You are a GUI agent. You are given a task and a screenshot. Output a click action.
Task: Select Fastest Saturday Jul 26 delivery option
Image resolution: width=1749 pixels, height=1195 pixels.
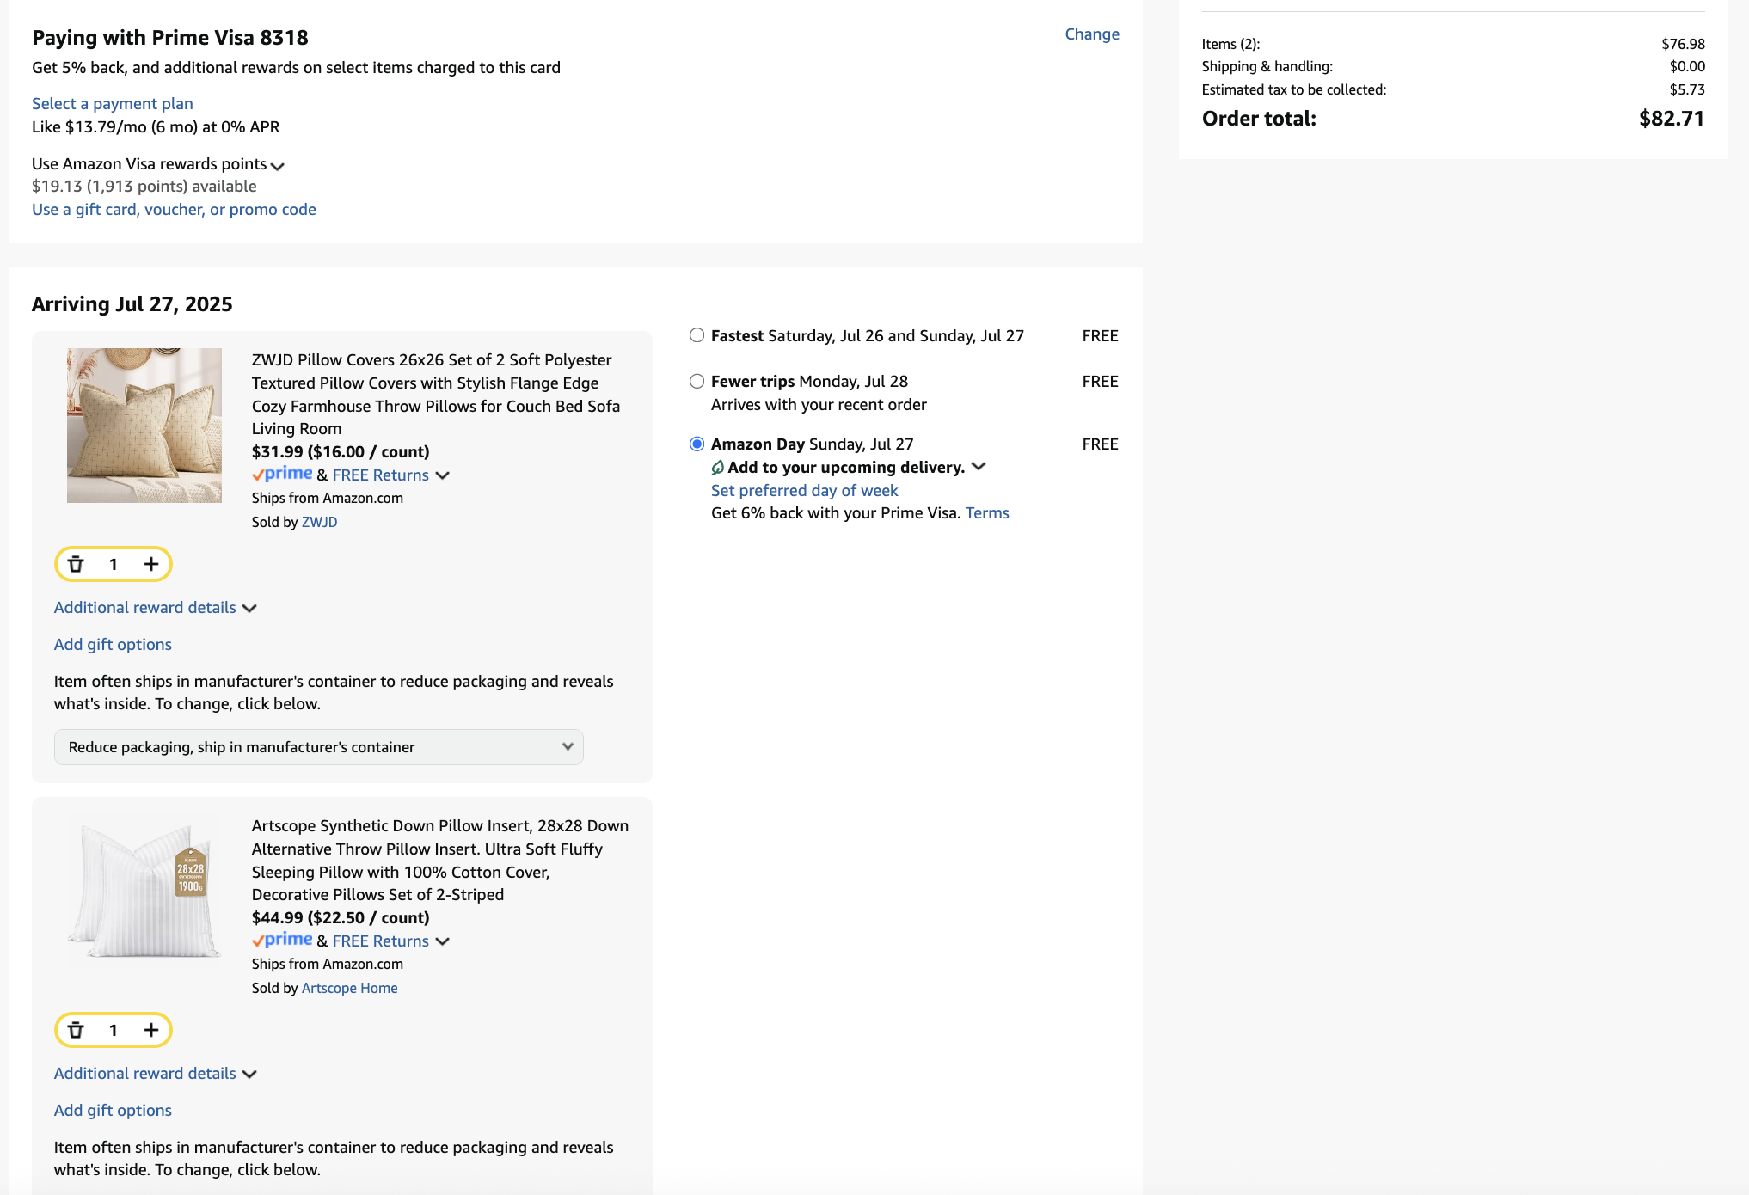point(697,335)
